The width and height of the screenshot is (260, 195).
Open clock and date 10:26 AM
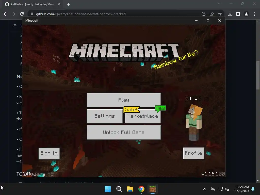tap(241, 189)
